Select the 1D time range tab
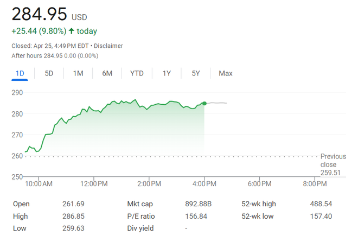The height and width of the screenshot is (235, 358). (x=20, y=73)
